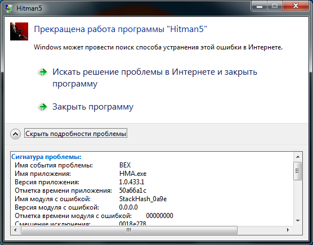Click vertical scrollbar thumb in details box
The image size is (313, 245).
coord(298,171)
